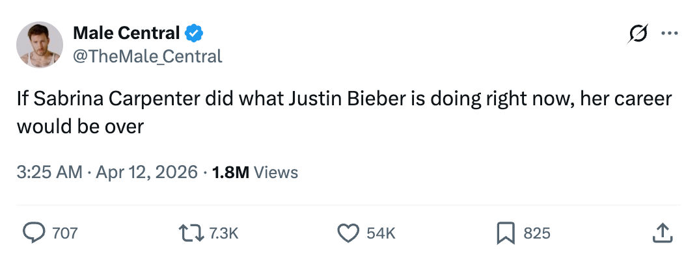Bookmark the post with the bookmark icon
This screenshot has width=699, height=260.
pyautogui.click(x=506, y=233)
